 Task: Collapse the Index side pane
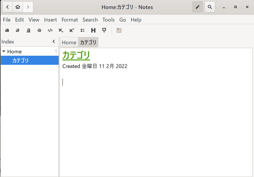point(54,41)
